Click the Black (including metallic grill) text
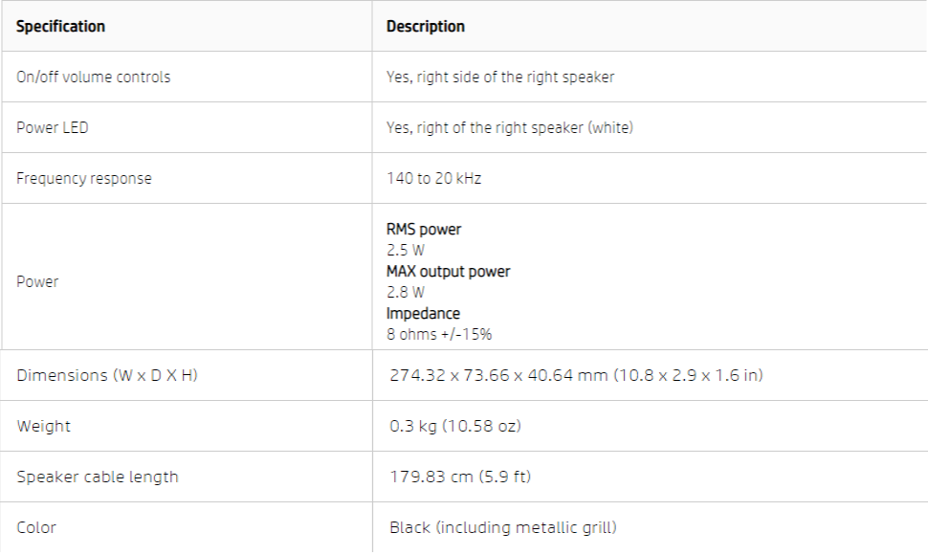 (x=503, y=527)
